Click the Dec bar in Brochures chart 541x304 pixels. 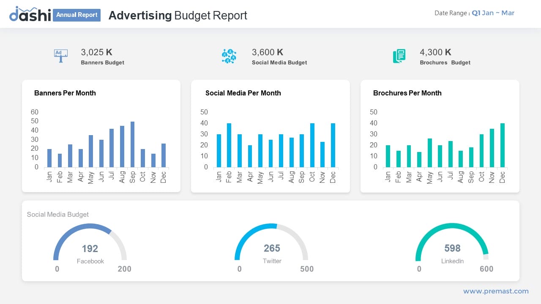pyautogui.click(x=503, y=145)
